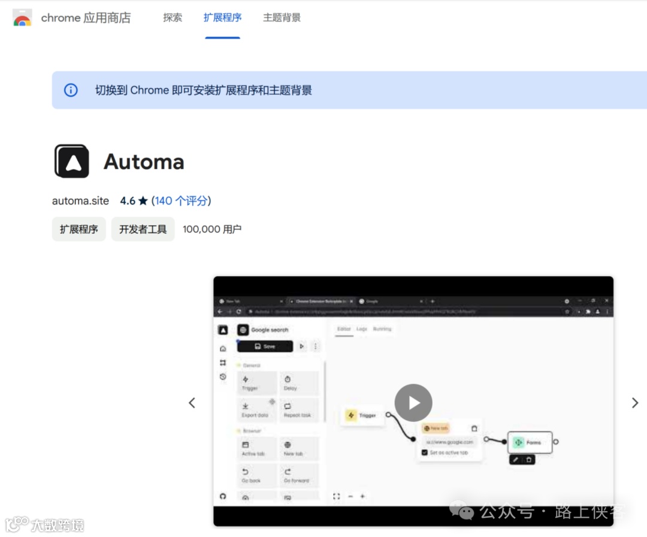Select the Editor tab in the preview
This screenshot has height=537, width=647.
[344, 329]
